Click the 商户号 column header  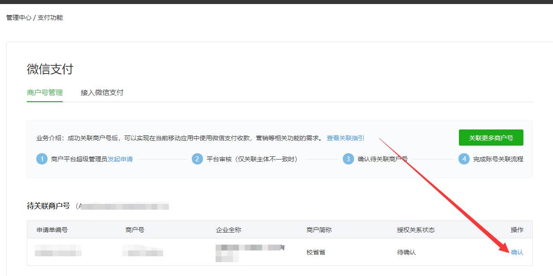135,230
